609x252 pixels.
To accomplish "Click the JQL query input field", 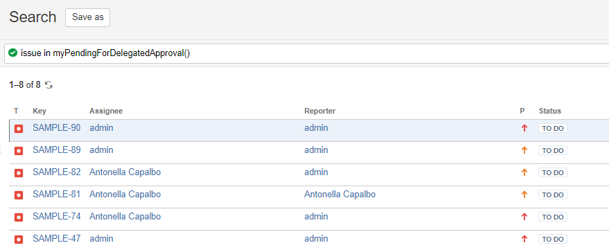I will [x=307, y=53].
